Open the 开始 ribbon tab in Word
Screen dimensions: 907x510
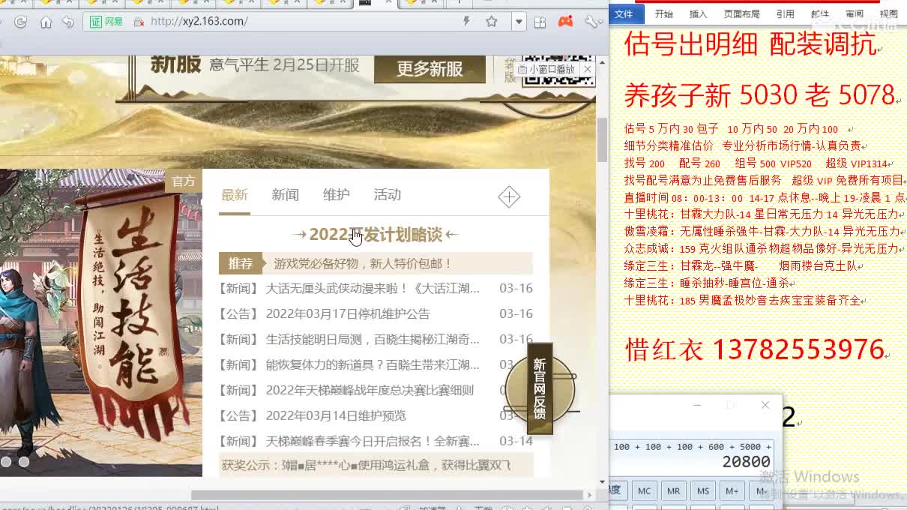664,13
